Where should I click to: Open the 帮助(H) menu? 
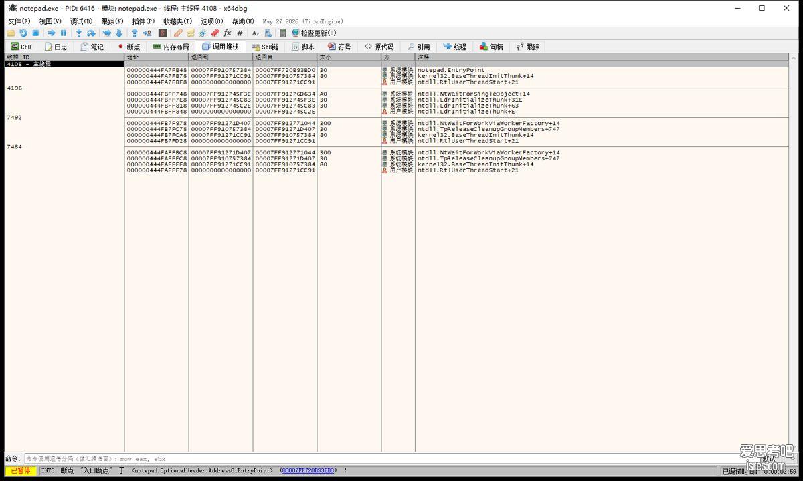pos(243,21)
